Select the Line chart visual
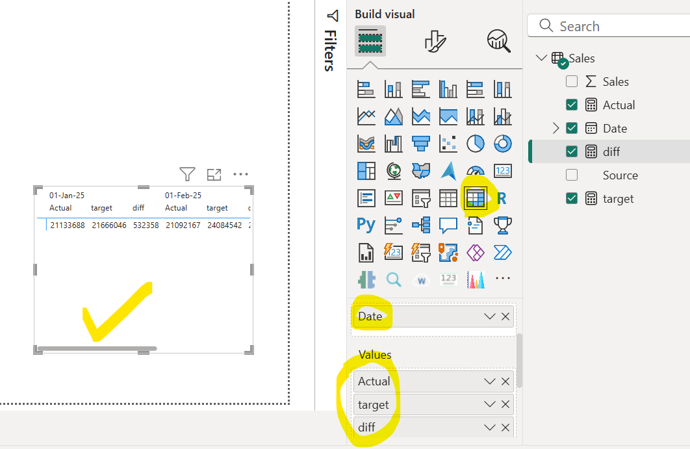Viewport: 690px width, 449px height. coord(366,117)
